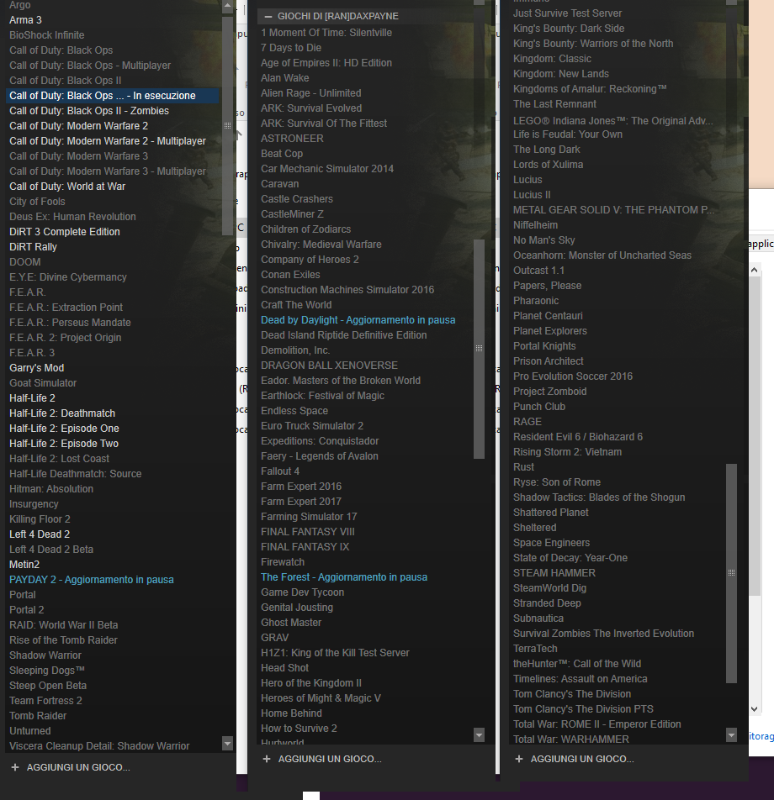Image resolution: width=774 pixels, height=800 pixels.
Task: Select DiRT Rally
Action: pyautogui.click(x=33, y=247)
